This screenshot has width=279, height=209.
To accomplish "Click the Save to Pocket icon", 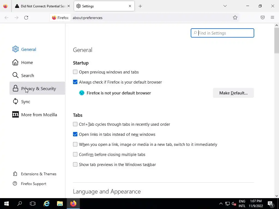I will coord(263,17).
